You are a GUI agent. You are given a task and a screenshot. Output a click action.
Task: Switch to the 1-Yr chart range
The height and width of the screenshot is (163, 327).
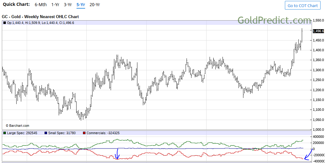pos(55,5)
